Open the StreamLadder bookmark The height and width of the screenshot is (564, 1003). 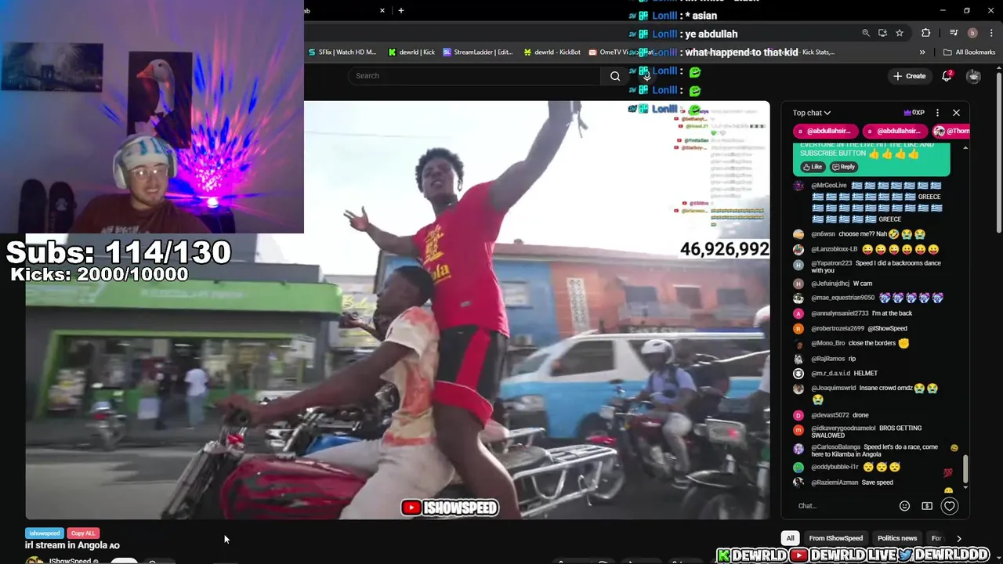pos(477,52)
